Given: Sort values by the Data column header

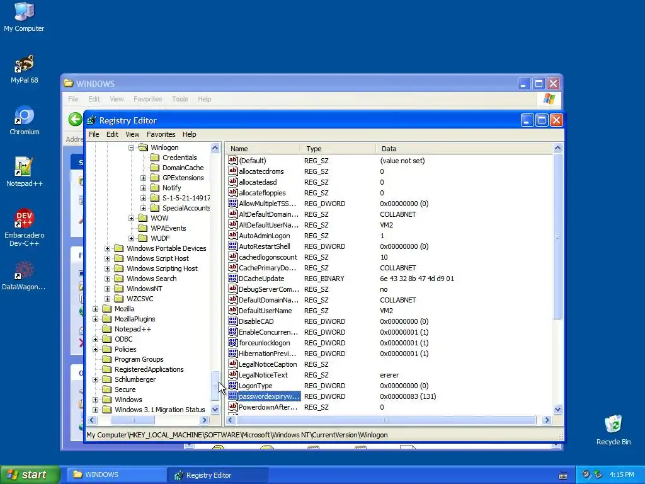Looking at the screenshot, I should pyautogui.click(x=464, y=149).
